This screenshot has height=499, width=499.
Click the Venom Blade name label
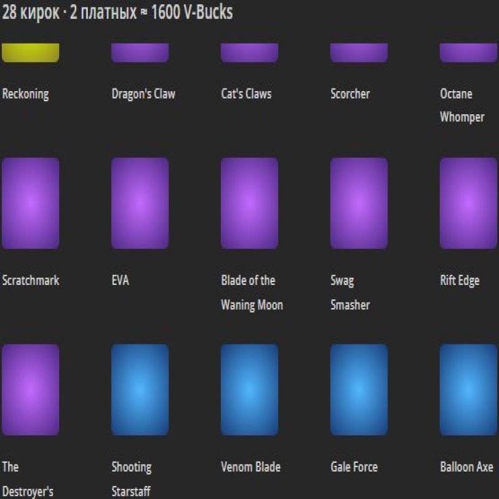(x=251, y=467)
